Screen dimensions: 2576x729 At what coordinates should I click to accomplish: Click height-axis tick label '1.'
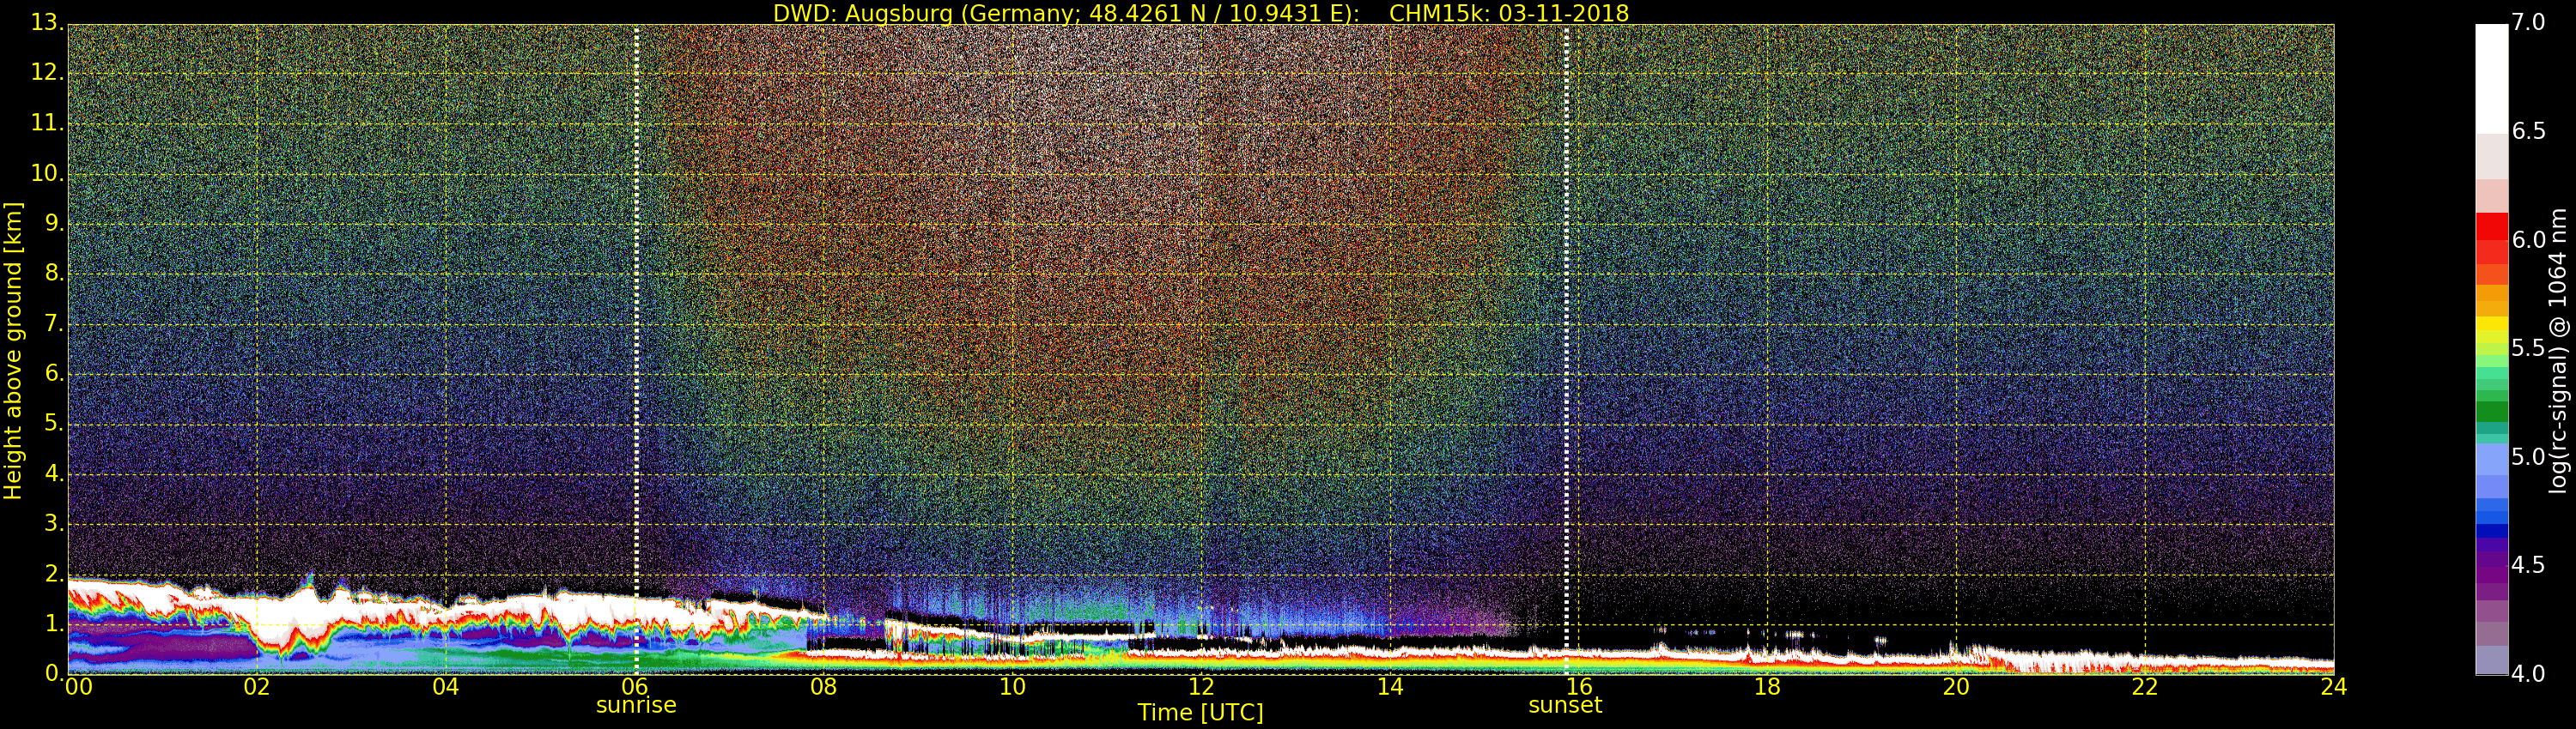pyautogui.click(x=54, y=624)
